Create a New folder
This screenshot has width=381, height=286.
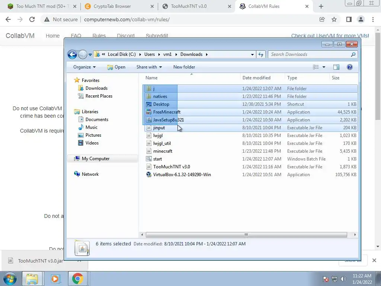(184, 67)
